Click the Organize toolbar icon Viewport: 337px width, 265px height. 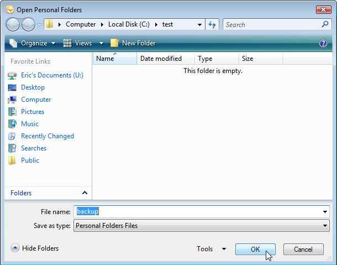point(13,43)
